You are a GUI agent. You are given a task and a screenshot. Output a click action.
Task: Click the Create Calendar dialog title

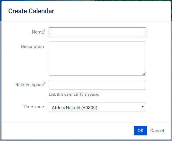tap(31, 11)
